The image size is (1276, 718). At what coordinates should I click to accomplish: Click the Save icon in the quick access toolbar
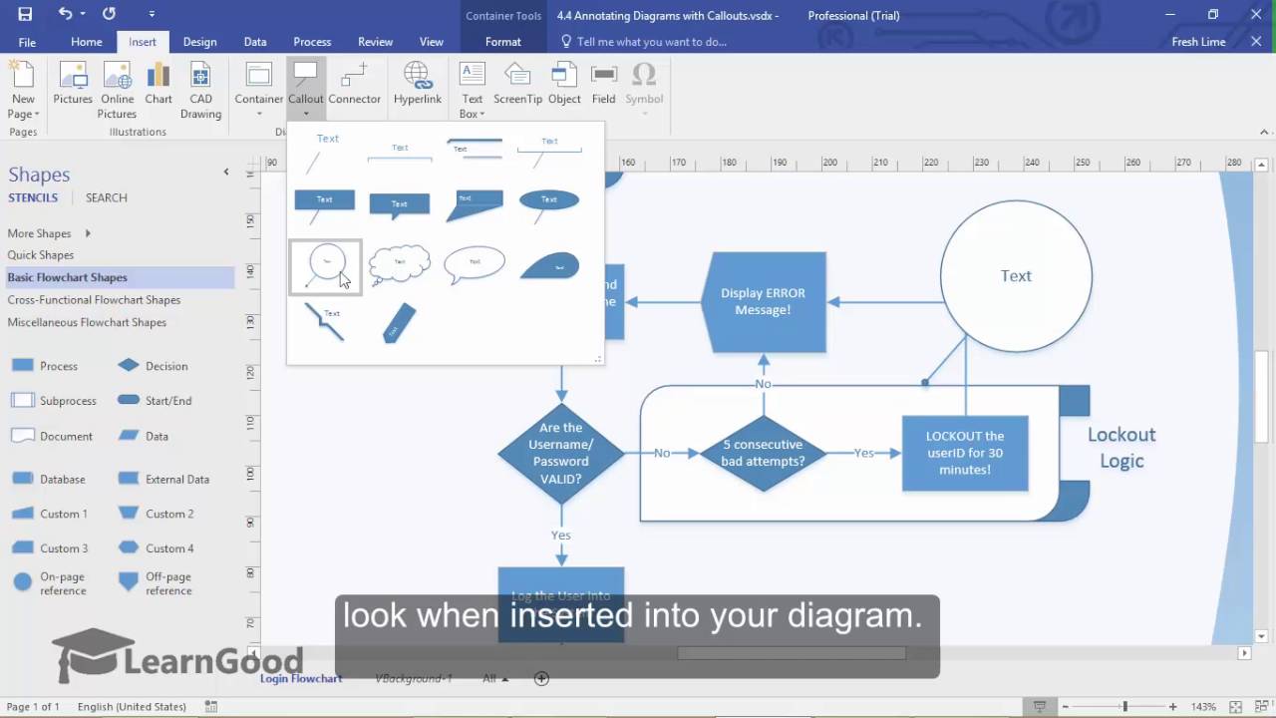click(25, 14)
